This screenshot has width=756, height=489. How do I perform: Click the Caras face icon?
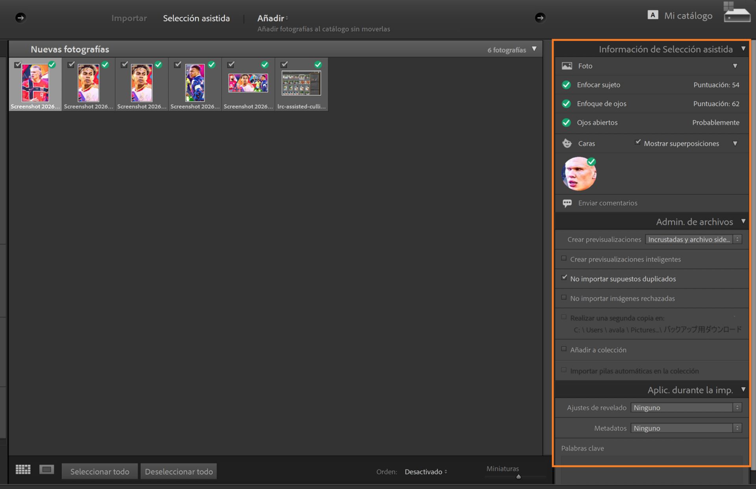click(567, 143)
